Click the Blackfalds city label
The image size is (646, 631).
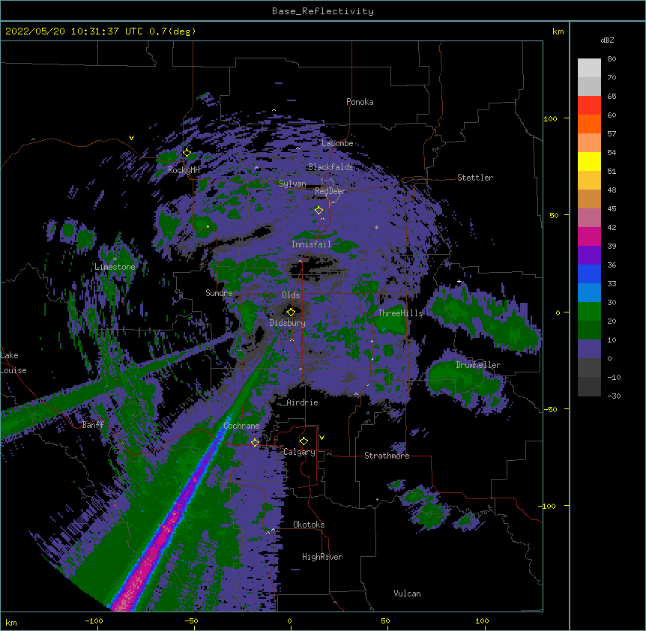(330, 167)
